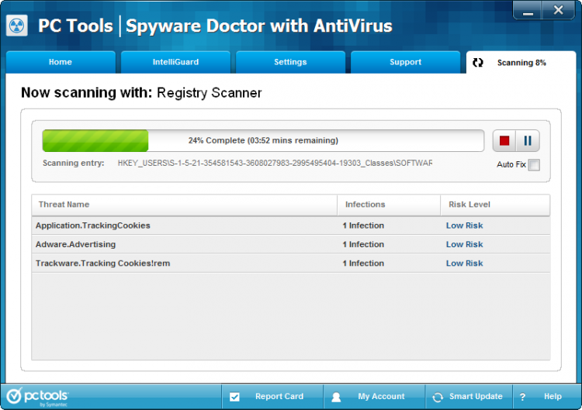Click the My Account person icon

336,397
